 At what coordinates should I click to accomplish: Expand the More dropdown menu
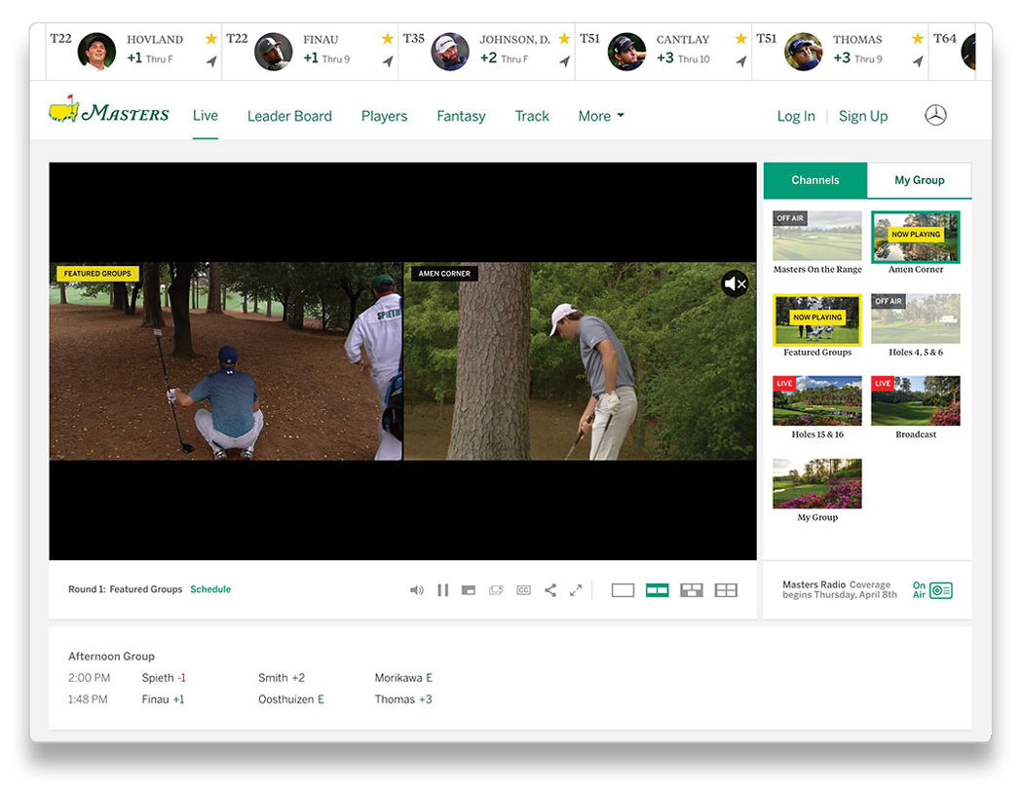601,116
